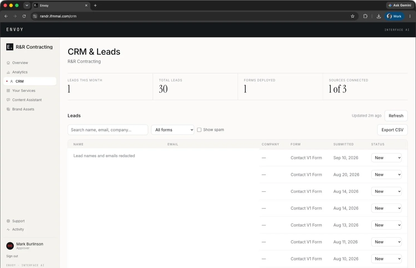Open browser extensions puzzle icon
Screen dimensions: 416x268
(x=365, y=16)
